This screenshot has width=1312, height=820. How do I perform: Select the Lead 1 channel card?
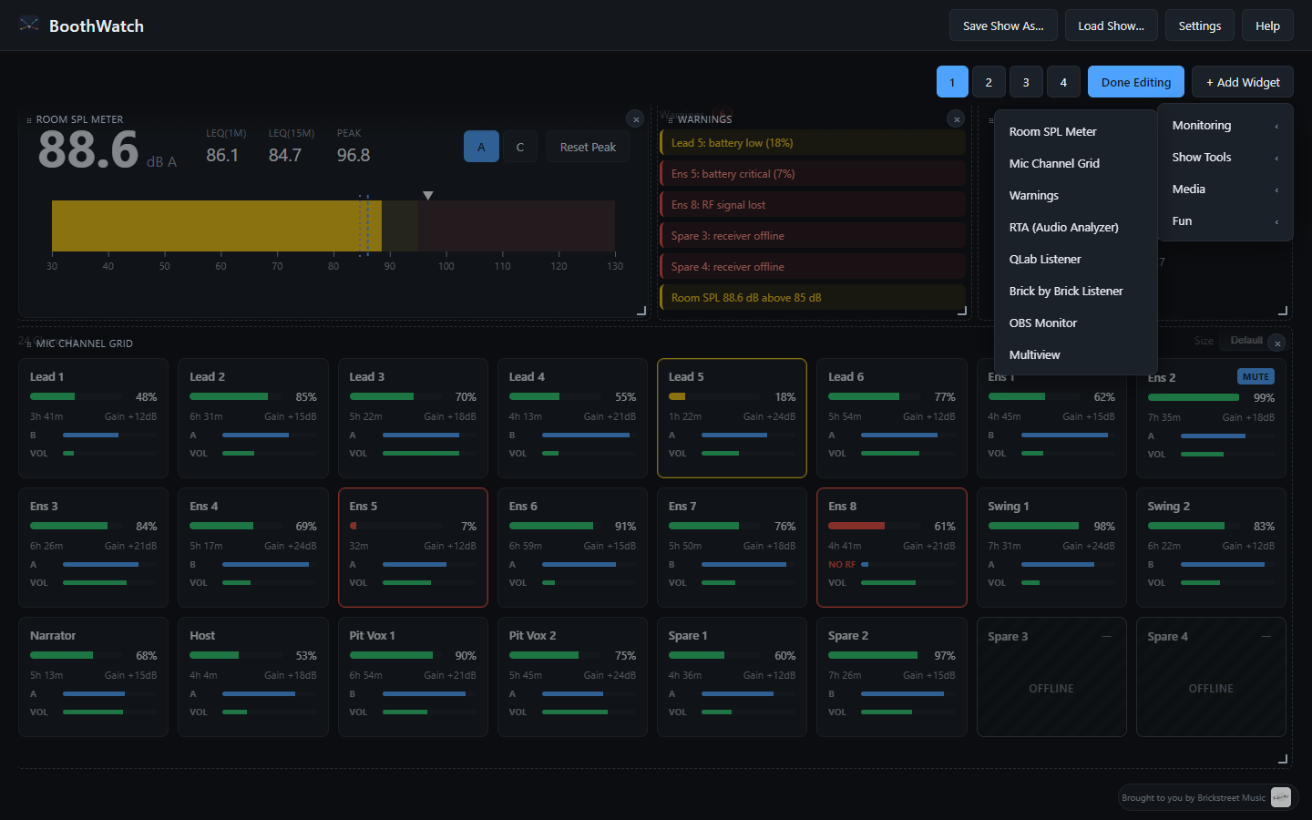(x=93, y=418)
